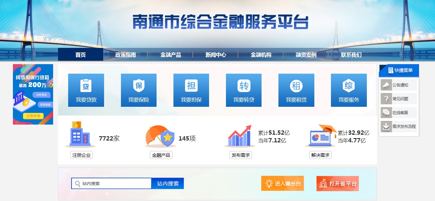The width and height of the screenshot is (435, 201).
Task: Open the 我要贷款 loan tile
Action: pyautogui.click(x=86, y=90)
